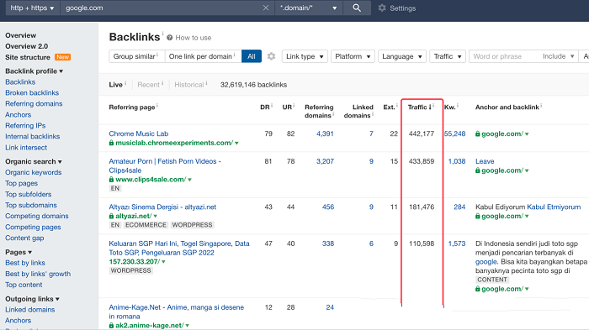
Task: Clear the google.com search field
Action: coord(266,8)
